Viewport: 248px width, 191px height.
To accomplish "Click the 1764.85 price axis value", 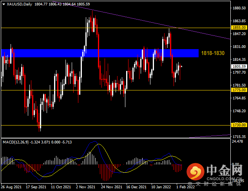I will tap(239, 98).
